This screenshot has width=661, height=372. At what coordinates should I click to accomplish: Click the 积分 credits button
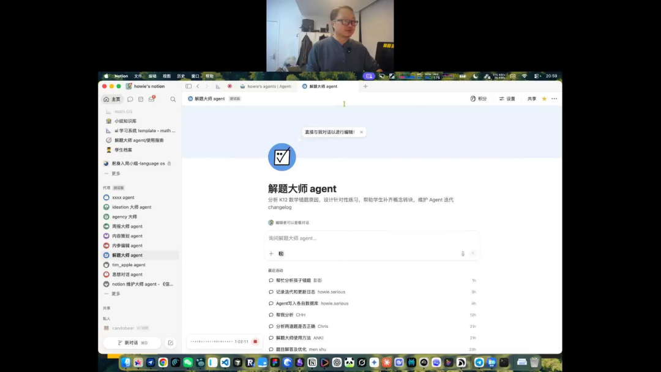coord(479,99)
